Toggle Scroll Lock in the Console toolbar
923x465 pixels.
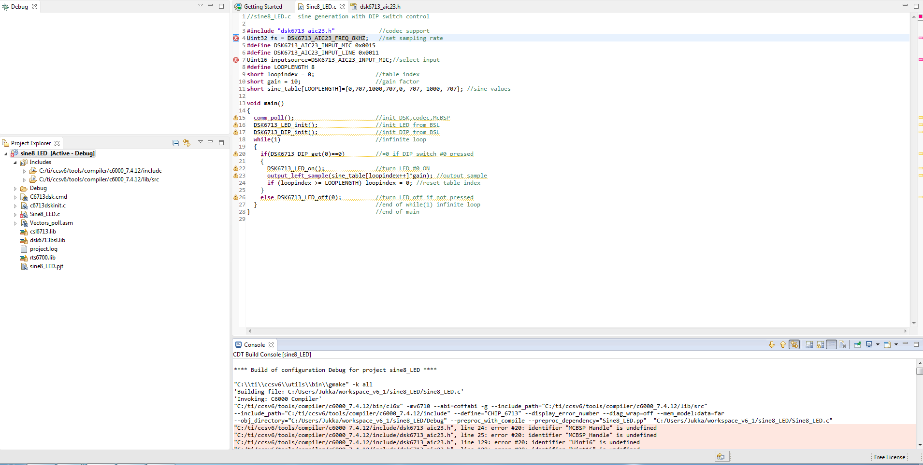pyautogui.click(x=821, y=344)
